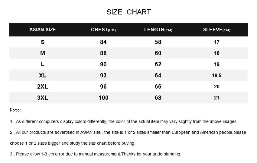Click note 1 about display colors

124,121
